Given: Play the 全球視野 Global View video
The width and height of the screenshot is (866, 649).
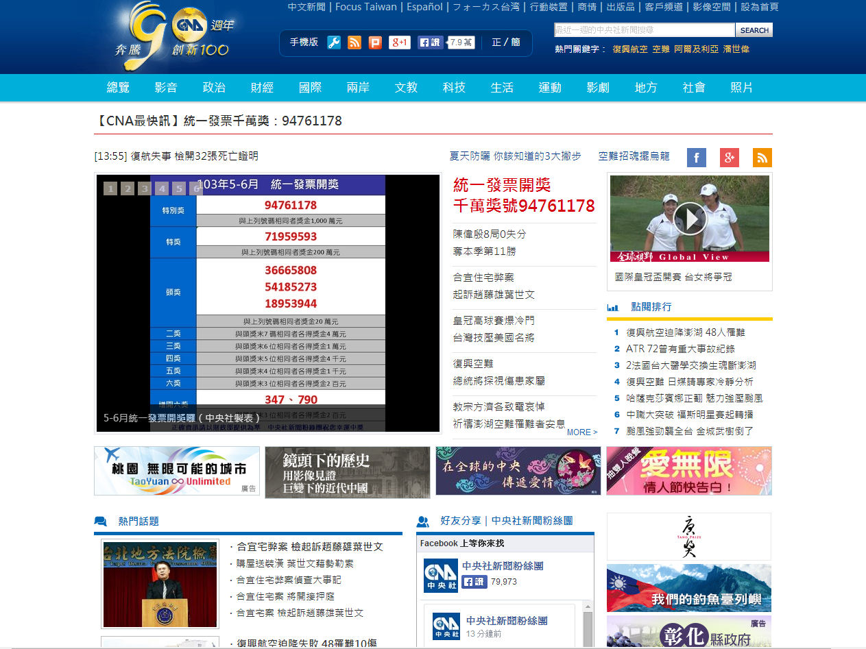Looking at the screenshot, I should click(x=690, y=219).
